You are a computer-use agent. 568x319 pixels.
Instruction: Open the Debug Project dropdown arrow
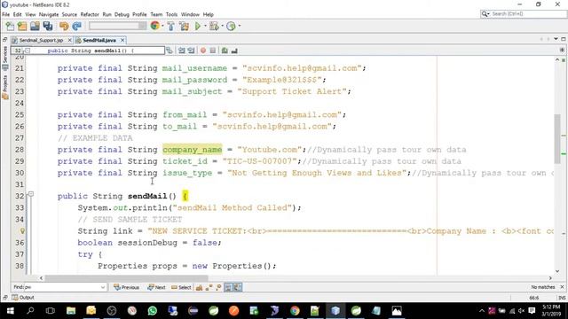[x=222, y=26]
